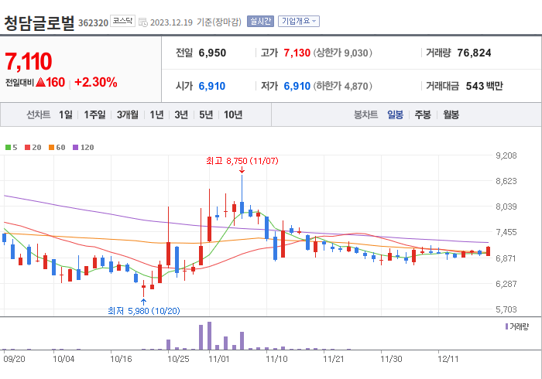Screen dimensions: 542x379
Task: Click the 7,455 price axis label
Action: (506, 232)
